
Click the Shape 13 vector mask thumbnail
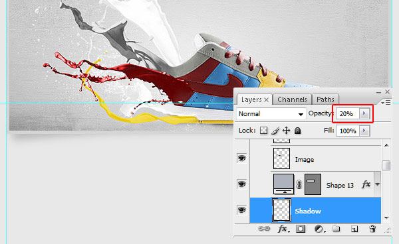click(x=313, y=184)
